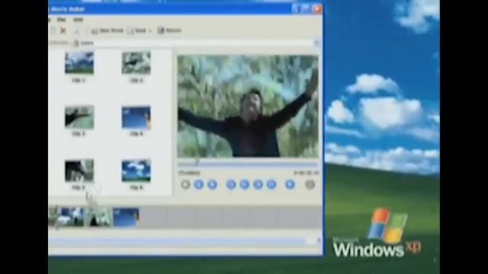Select the Clip 1 thumbnail
The image size is (488, 274).
pos(79,63)
